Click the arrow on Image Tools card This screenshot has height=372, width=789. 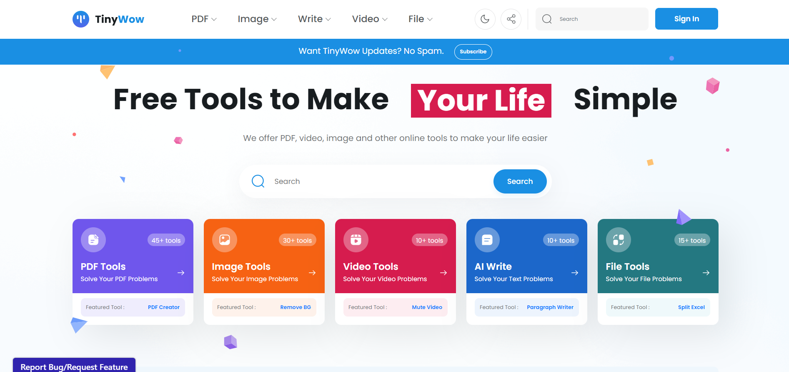pyautogui.click(x=312, y=273)
